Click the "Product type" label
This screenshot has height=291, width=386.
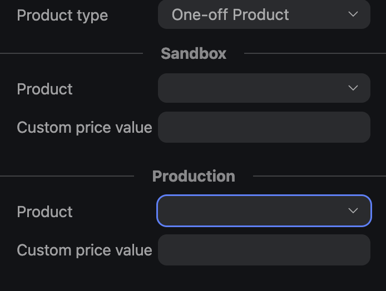[x=62, y=15]
